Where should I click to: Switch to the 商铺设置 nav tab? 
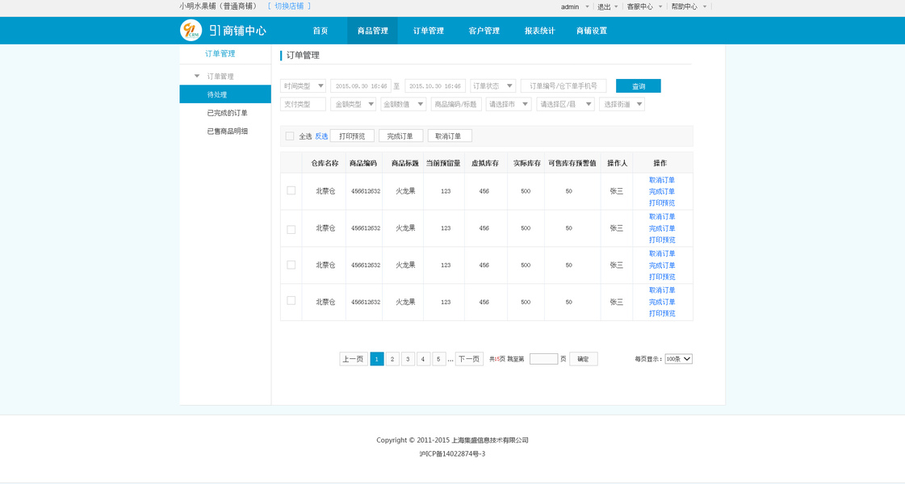[x=592, y=31]
